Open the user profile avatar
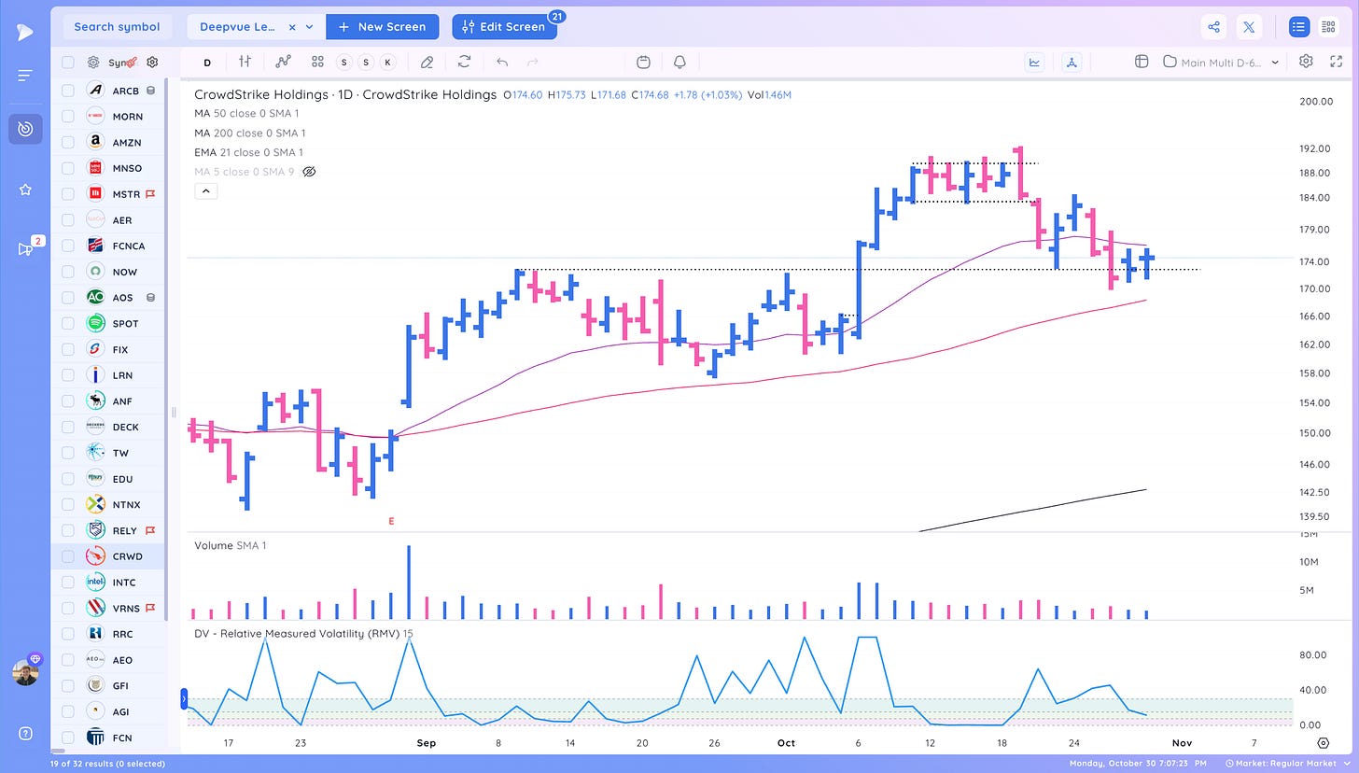1359x773 pixels. click(x=25, y=672)
